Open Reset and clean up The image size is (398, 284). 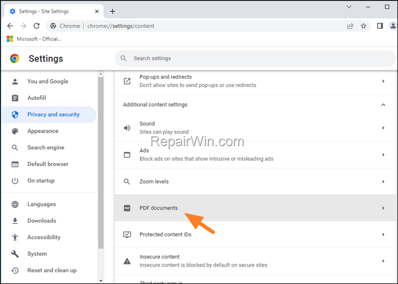[x=49, y=271]
